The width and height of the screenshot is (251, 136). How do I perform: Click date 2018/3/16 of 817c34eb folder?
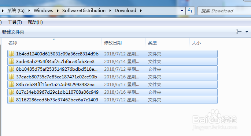coord(122,92)
